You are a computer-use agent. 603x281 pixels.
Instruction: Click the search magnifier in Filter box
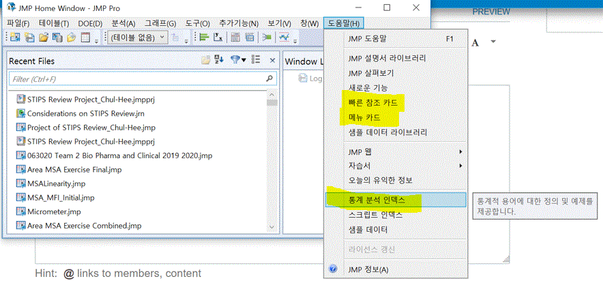269,78
